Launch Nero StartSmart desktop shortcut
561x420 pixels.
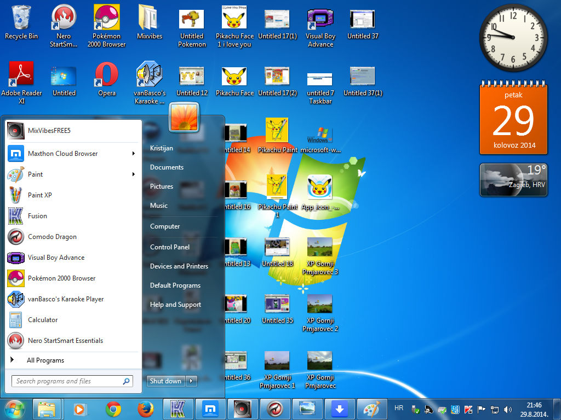[x=64, y=26]
